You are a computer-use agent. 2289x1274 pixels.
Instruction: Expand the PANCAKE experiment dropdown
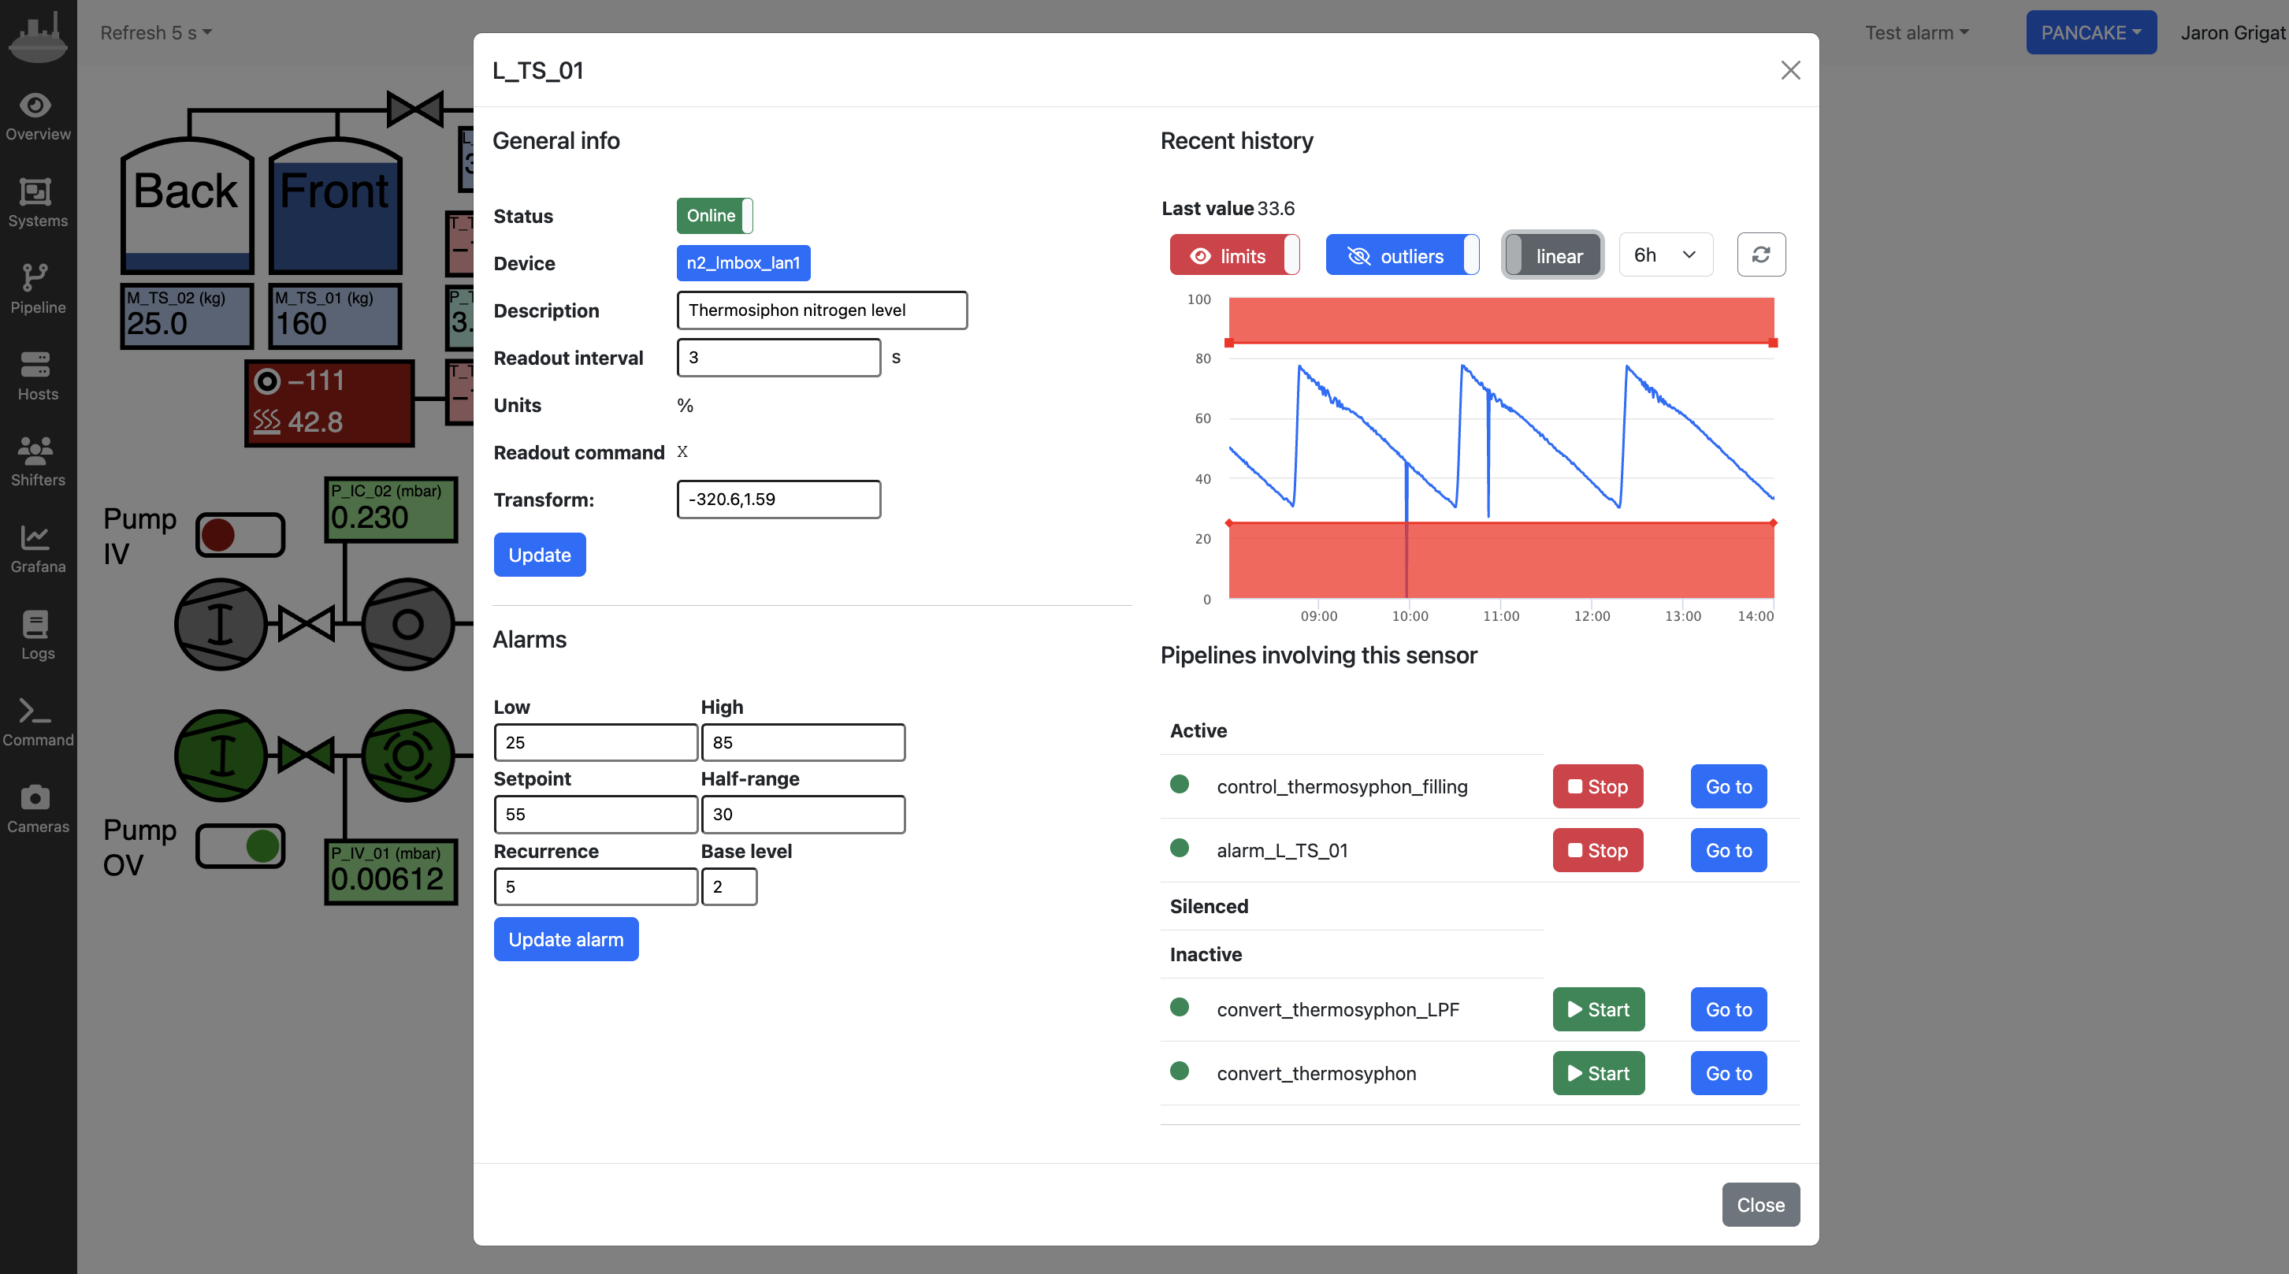point(2090,33)
